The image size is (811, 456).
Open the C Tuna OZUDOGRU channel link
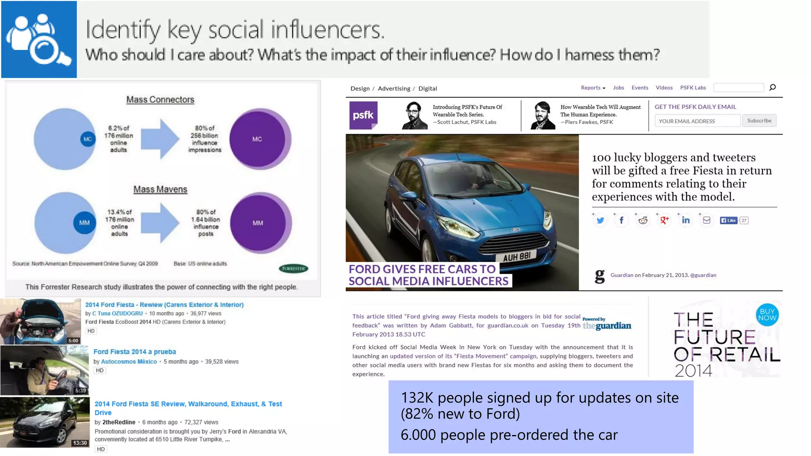[x=117, y=313]
